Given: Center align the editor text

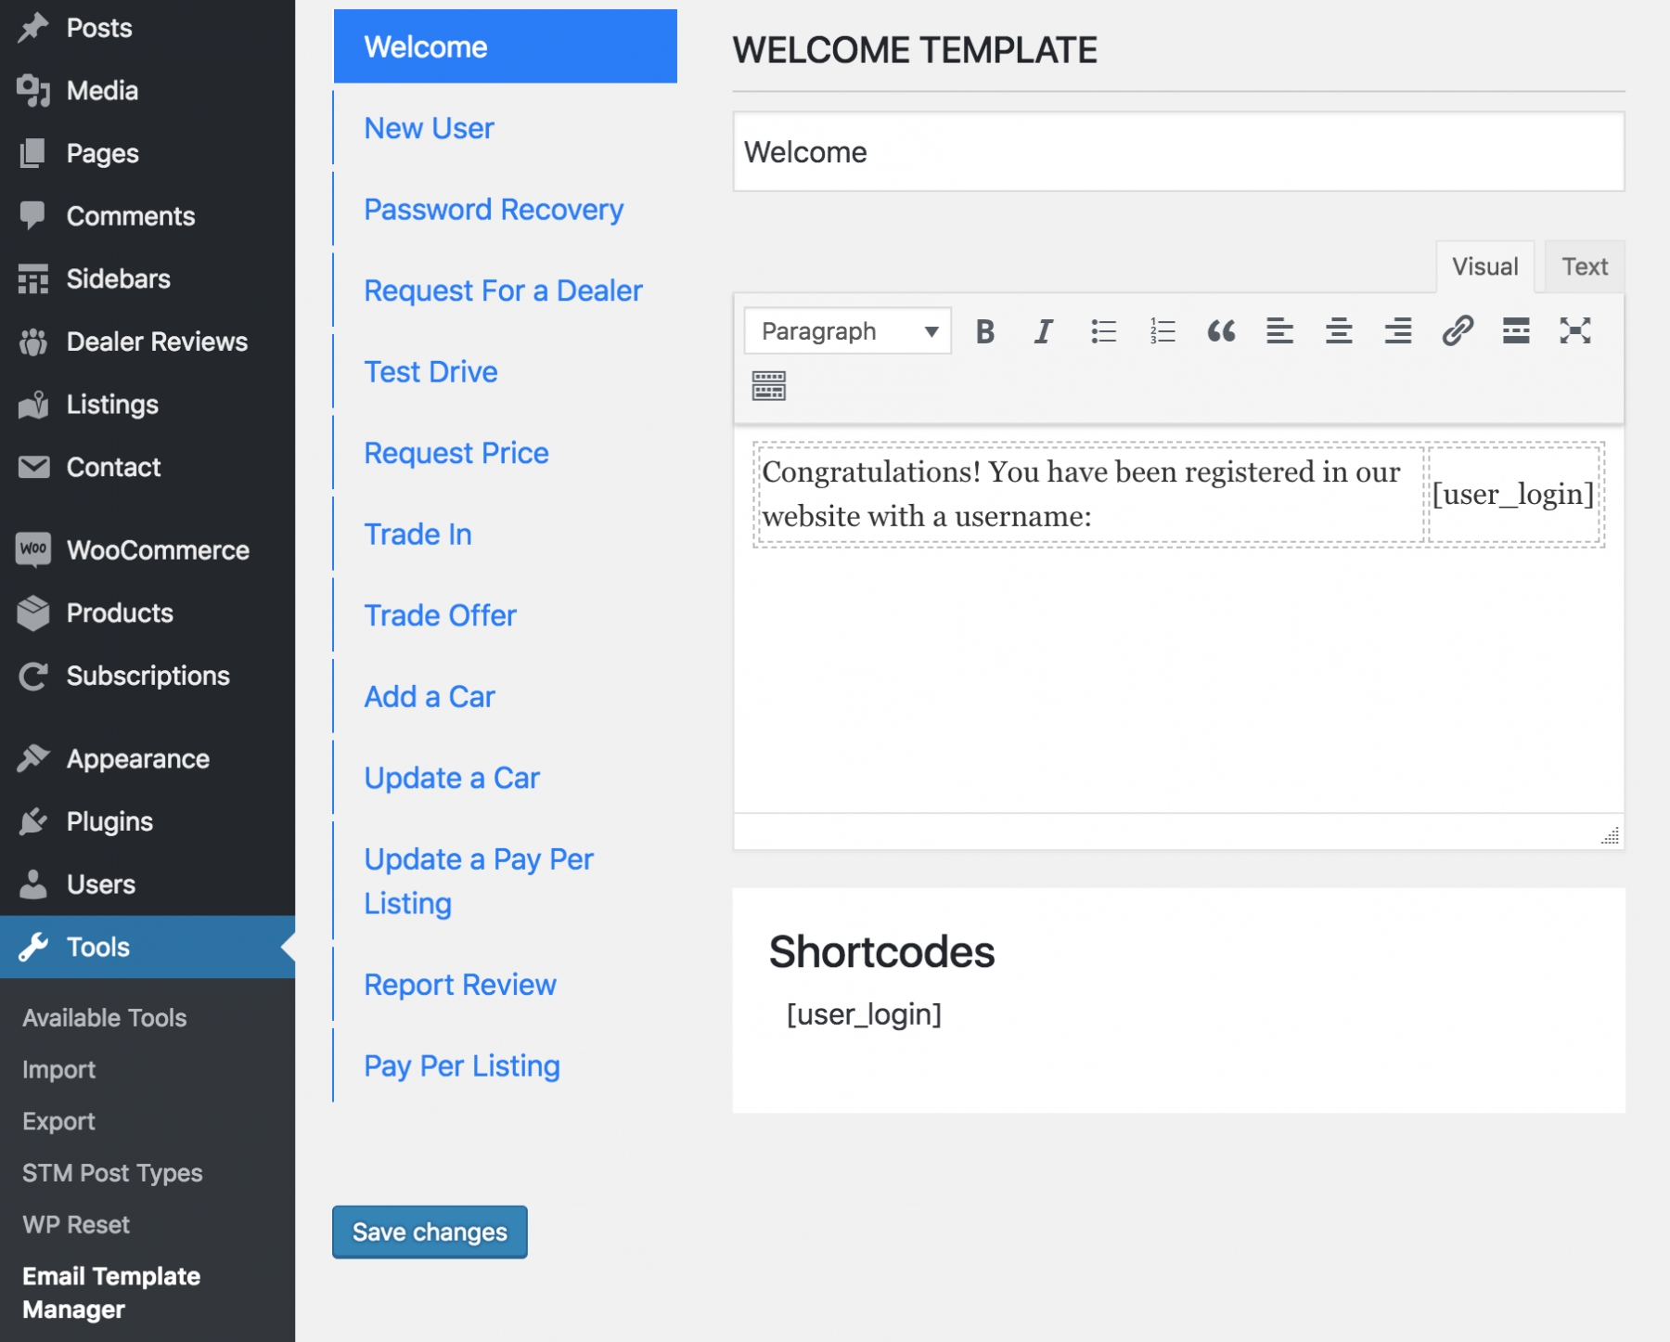Looking at the screenshot, I should coord(1338,331).
